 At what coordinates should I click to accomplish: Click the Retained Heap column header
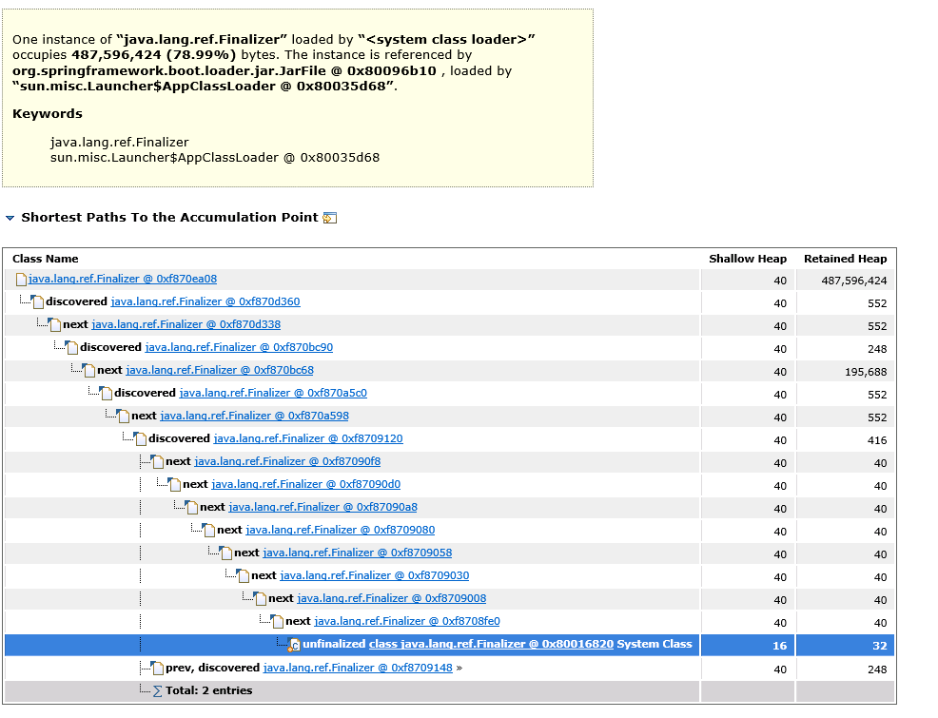[845, 259]
